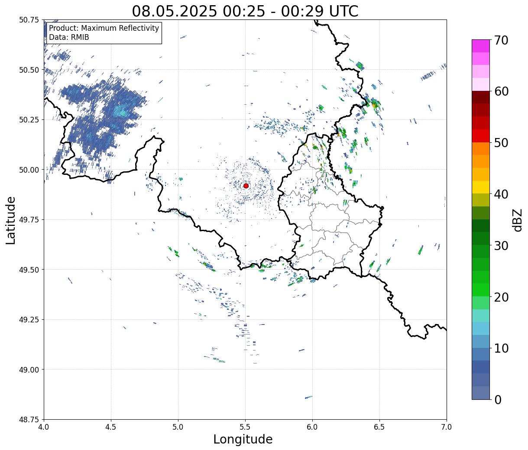The width and height of the screenshot is (528, 450).
Task: Click the 0 tick on colorbar
Action: [x=497, y=399]
